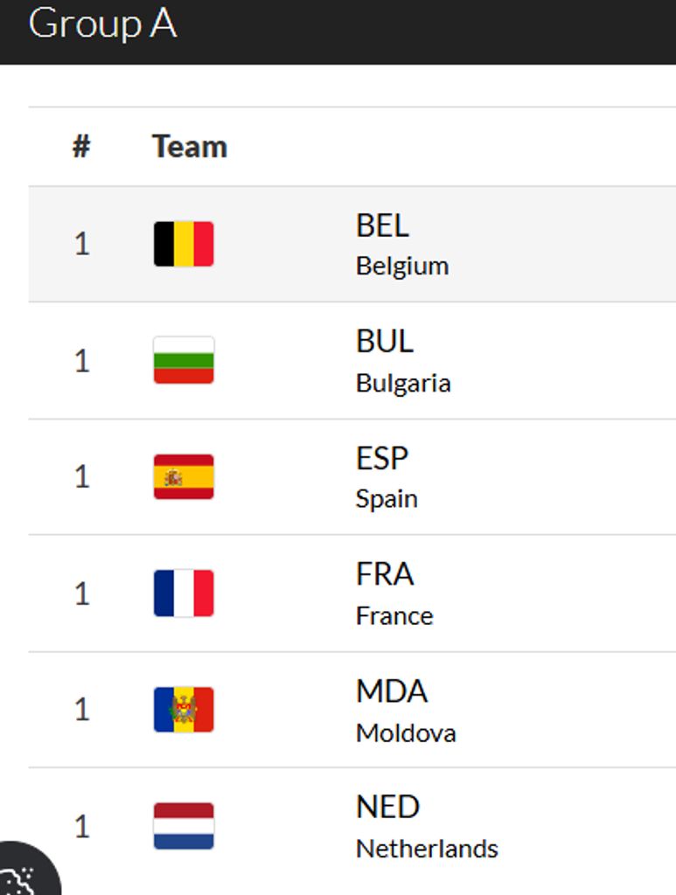This screenshot has height=895, width=676.
Task: Click the France flag icon
Action: [184, 593]
